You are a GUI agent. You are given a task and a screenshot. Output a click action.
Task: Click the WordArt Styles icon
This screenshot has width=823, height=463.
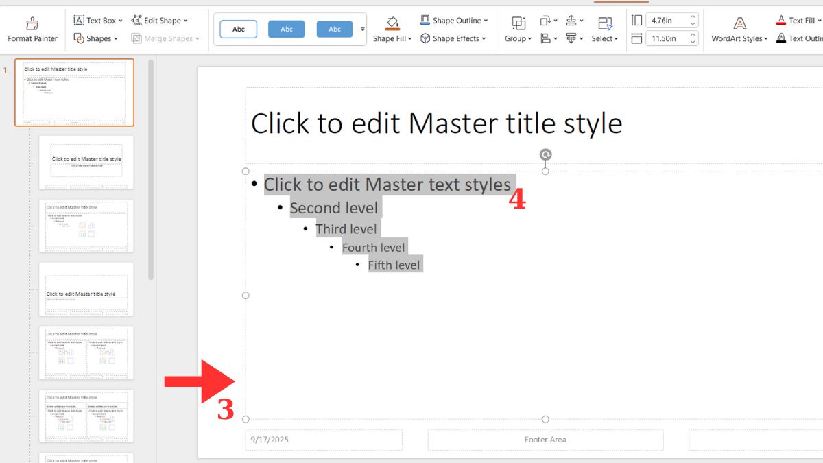pos(739,24)
